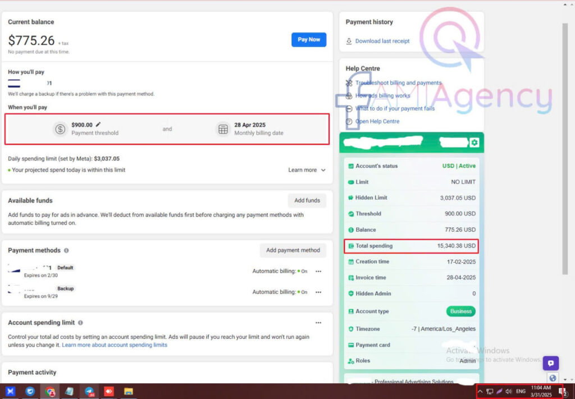575x399 pixels.
Task: Click the USD | Active status value
Action: tap(459, 166)
